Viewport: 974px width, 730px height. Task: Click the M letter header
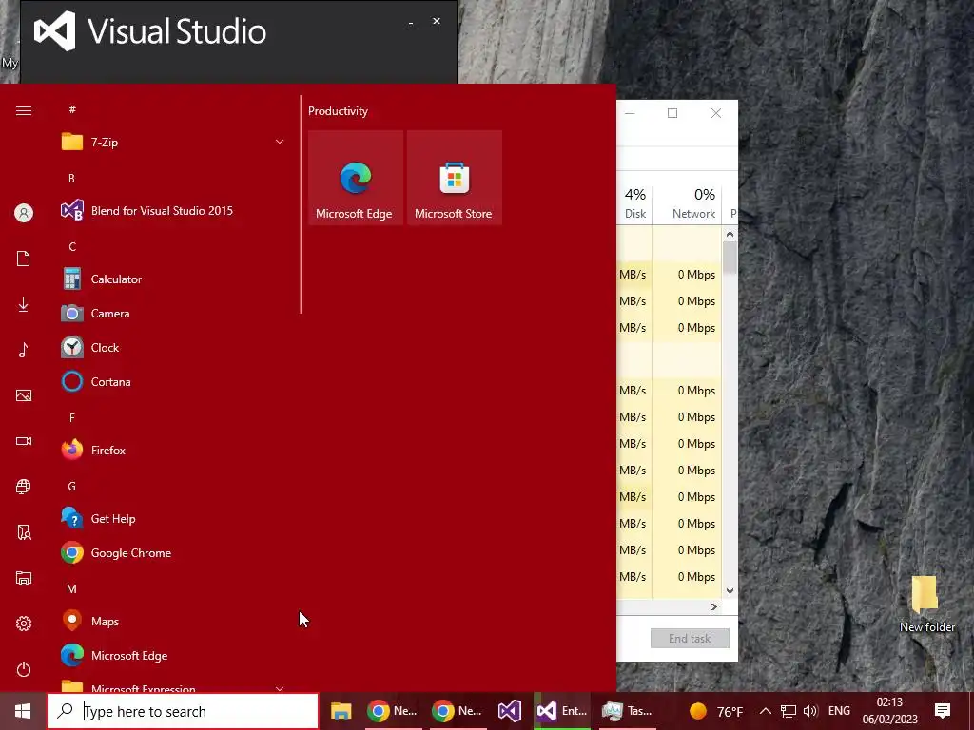(x=72, y=589)
